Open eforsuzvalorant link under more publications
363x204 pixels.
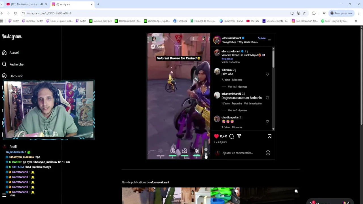point(160,182)
